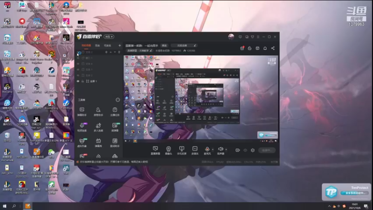Open the taskbar search
The height and width of the screenshot is (210, 373).
pyautogui.click(x=14, y=206)
